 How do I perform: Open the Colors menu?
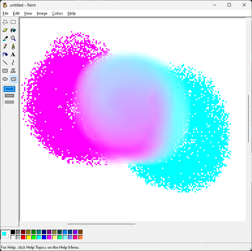coord(57,13)
